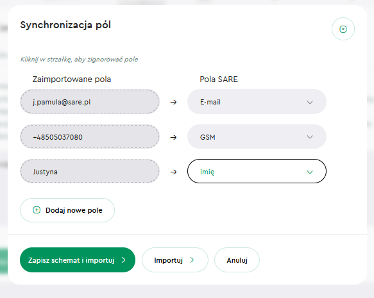Add a field with Dodaj nowe pole
Screen dimensions: 374x298
click(67, 210)
